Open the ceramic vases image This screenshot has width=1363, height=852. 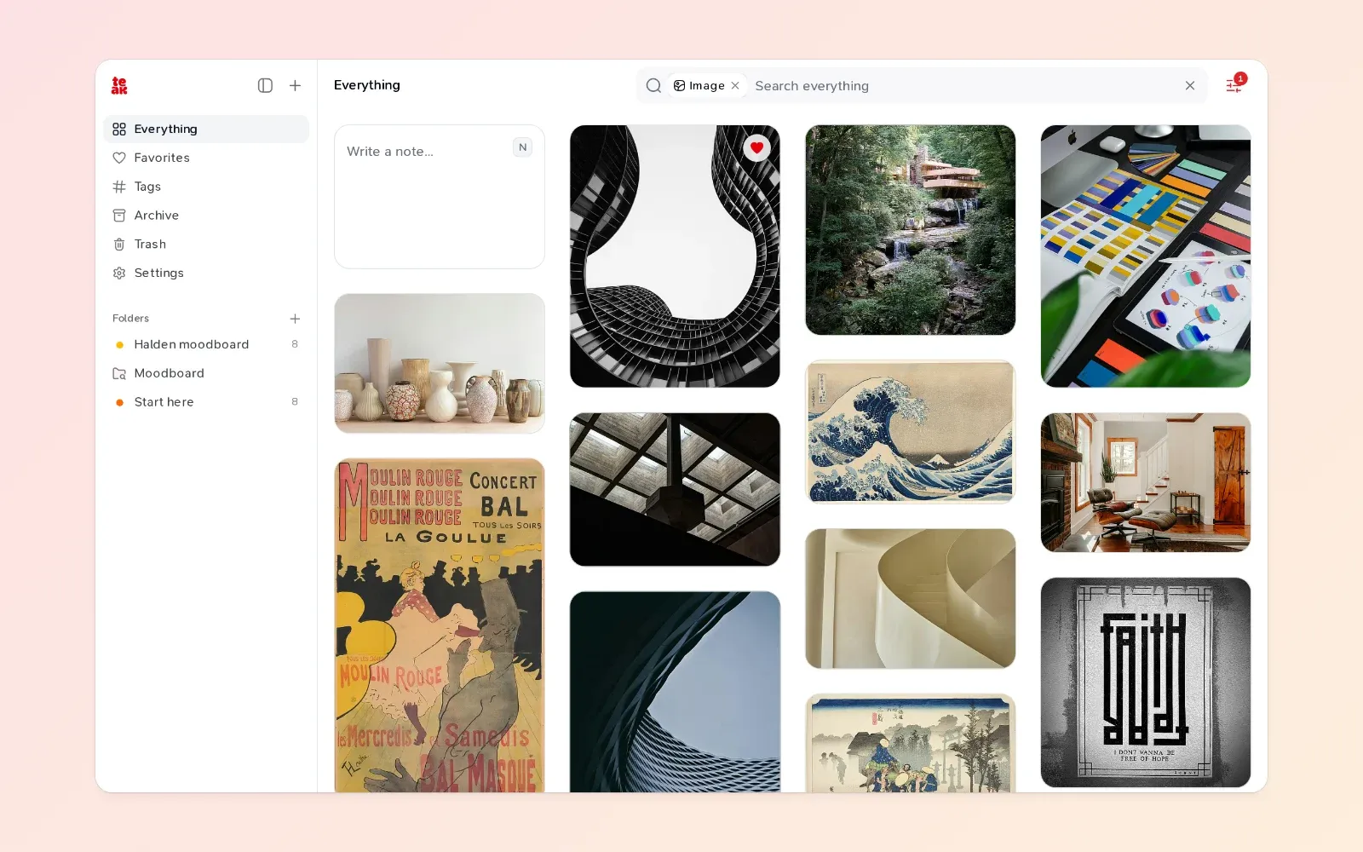440,364
